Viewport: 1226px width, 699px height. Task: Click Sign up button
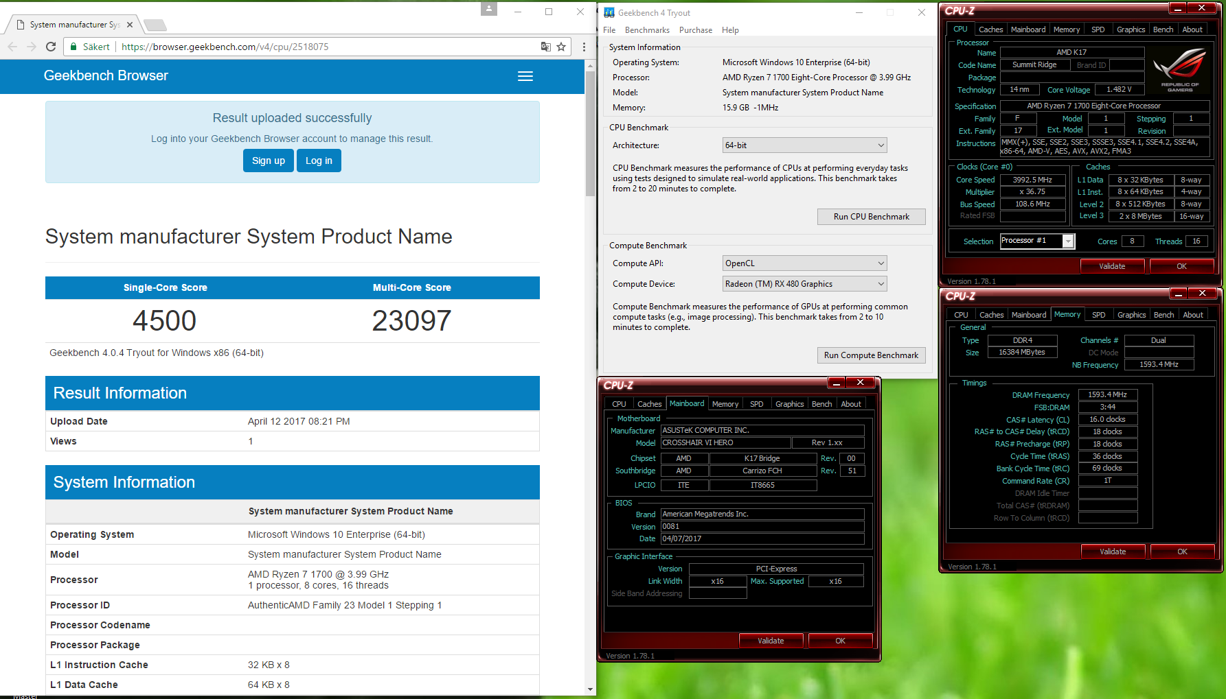269,161
